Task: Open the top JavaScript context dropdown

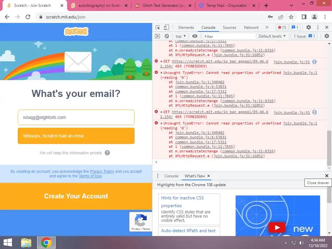Action: tap(181, 36)
